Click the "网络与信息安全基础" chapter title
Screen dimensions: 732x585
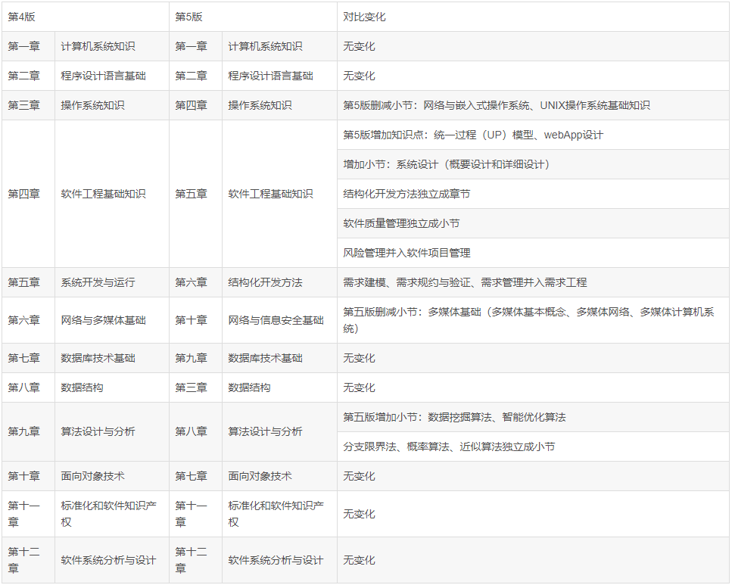(x=276, y=320)
